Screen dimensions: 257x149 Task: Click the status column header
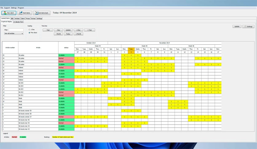66,48
